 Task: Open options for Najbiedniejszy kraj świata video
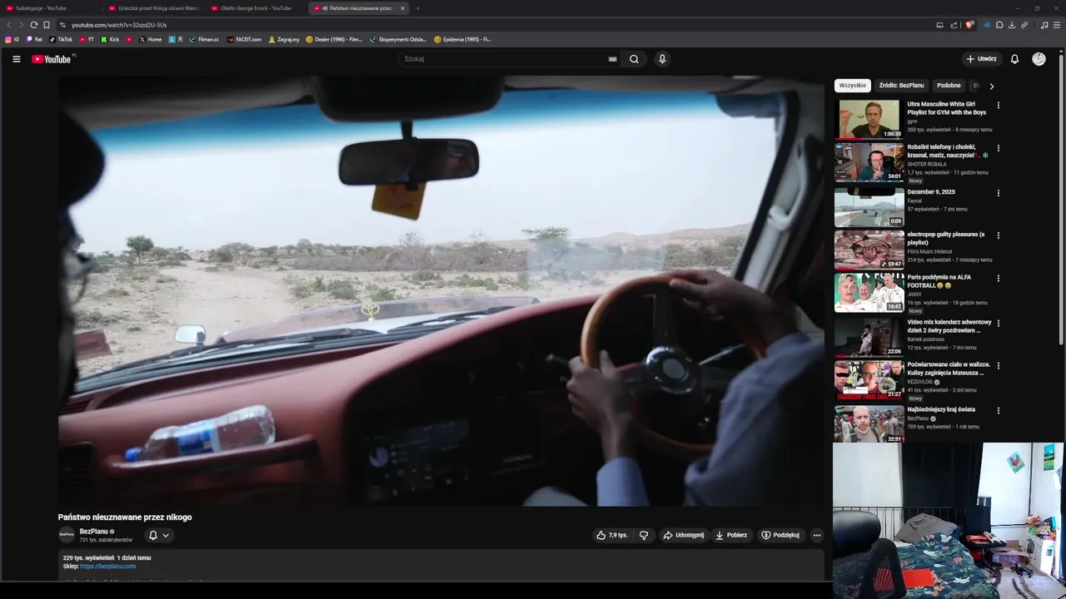(998, 410)
